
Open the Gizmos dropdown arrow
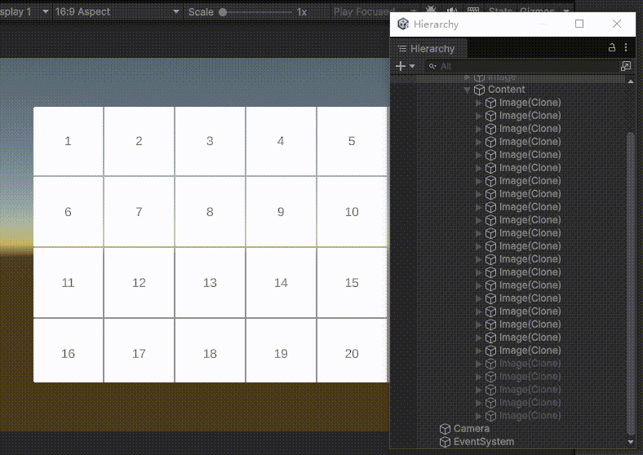566,11
